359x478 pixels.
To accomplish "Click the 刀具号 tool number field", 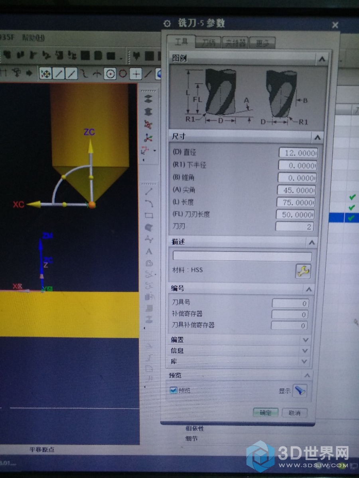I will (290, 304).
